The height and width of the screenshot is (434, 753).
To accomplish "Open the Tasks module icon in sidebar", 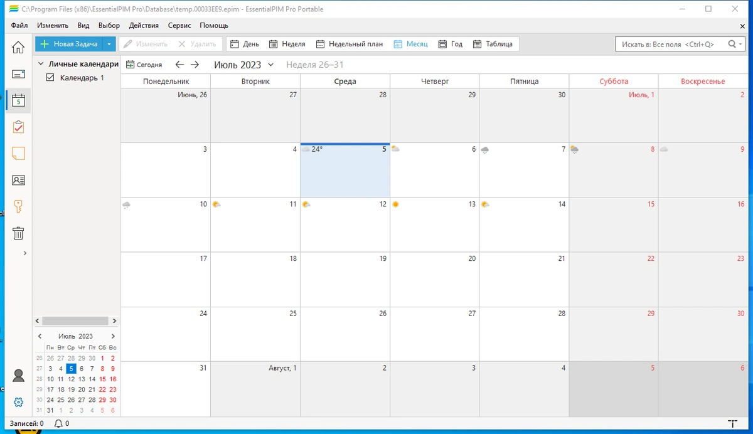I will click(x=18, y=127).
